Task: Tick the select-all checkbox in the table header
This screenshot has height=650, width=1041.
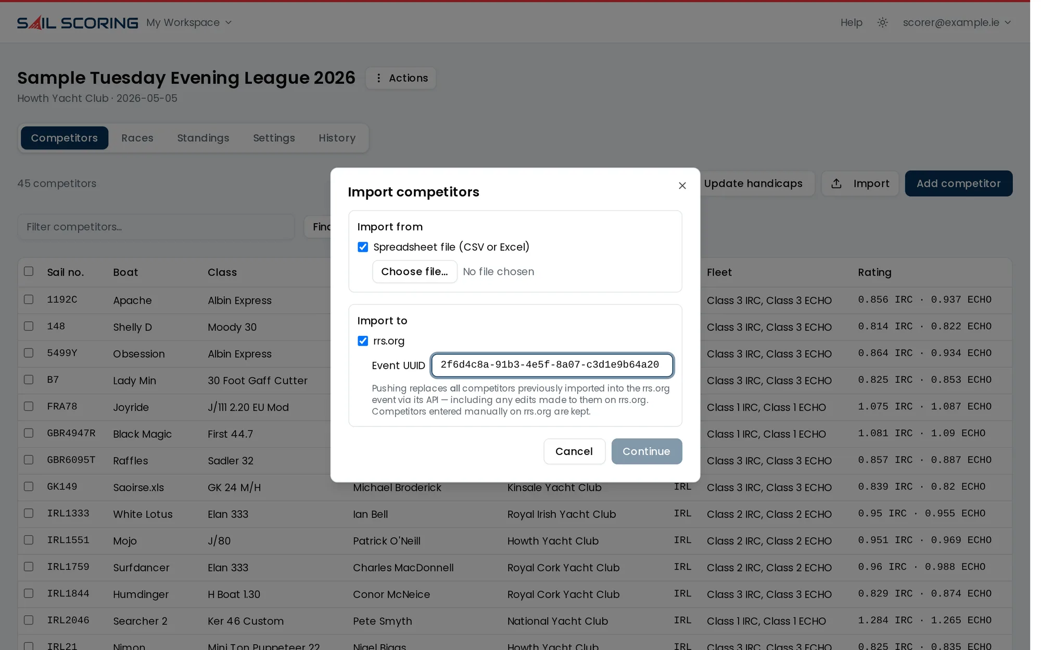Action: pos(29,271)
